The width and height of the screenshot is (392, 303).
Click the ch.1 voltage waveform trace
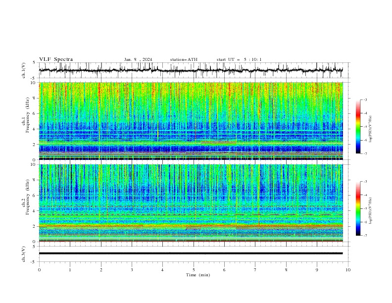pyautogui.click(x=191, y=70)
